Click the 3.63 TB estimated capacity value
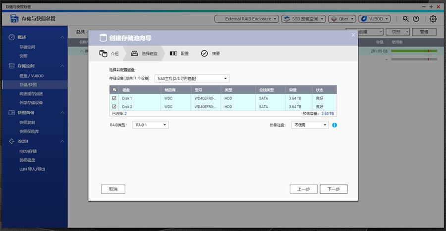Image resolution: width=446 pixels, height=231 pixels. (x=328, y=113)
